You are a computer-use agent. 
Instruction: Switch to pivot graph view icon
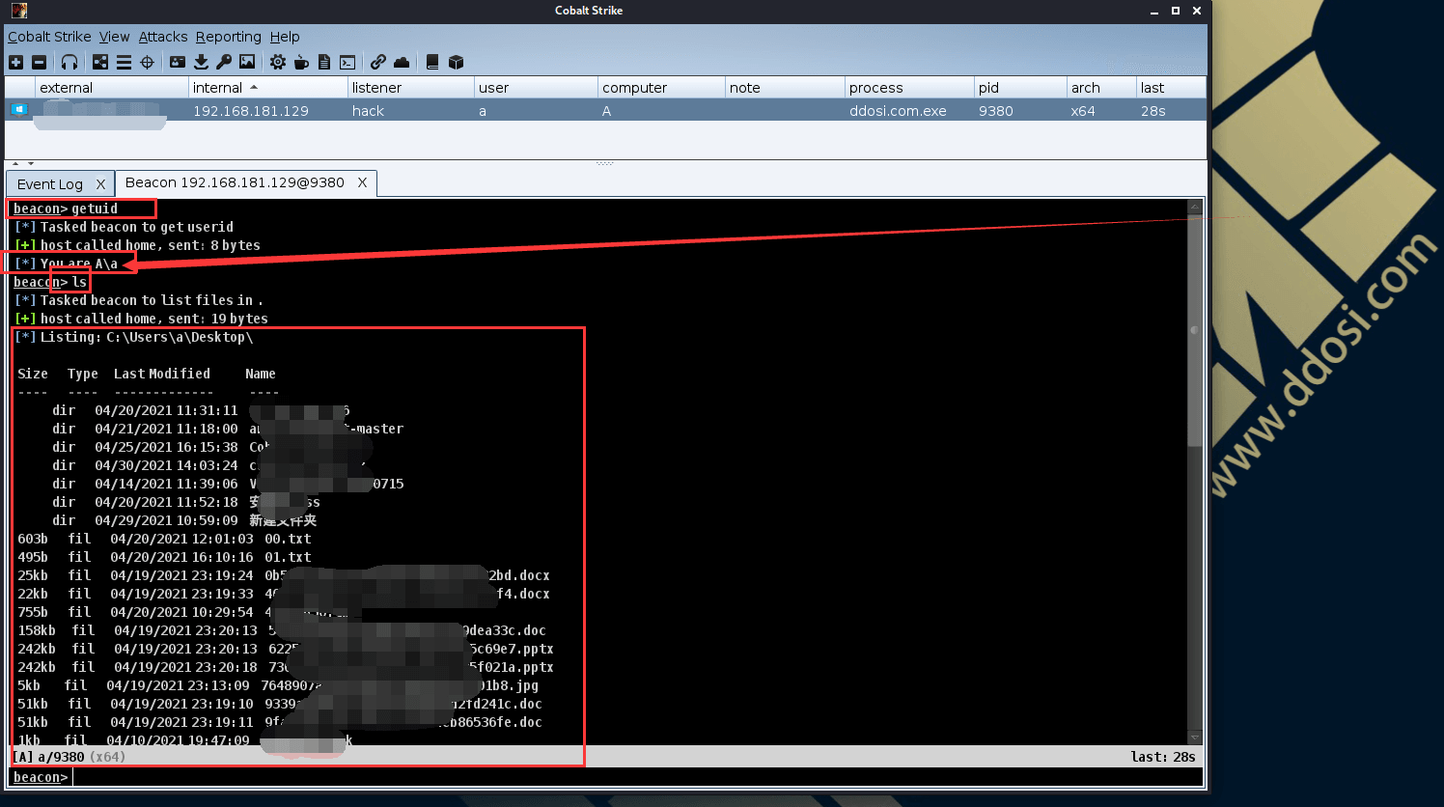[x=100, y=62]
